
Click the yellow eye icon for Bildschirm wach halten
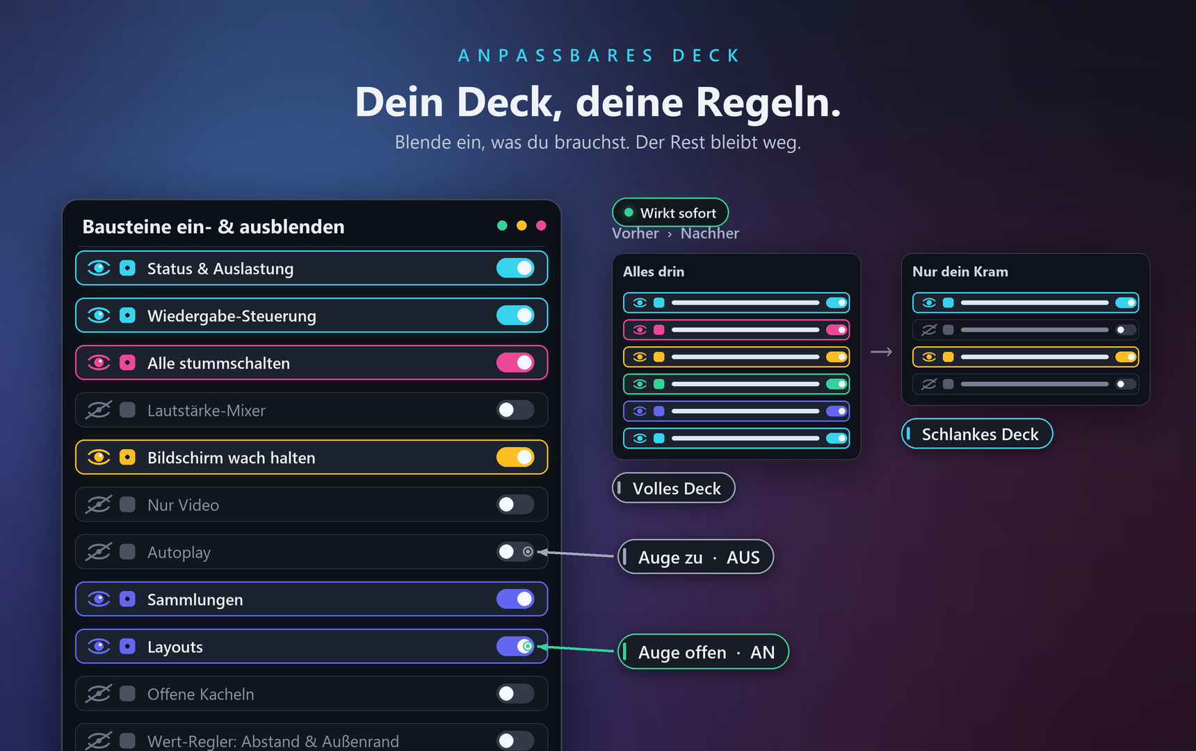click(99, 458)
